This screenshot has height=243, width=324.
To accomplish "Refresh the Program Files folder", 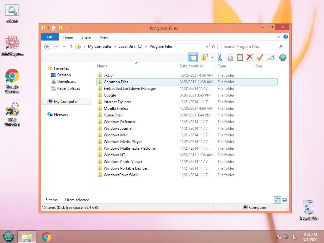I will point(214,47).
